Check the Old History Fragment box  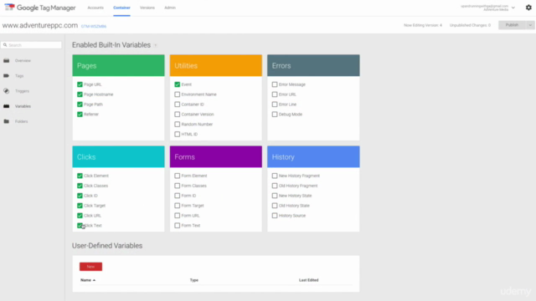click(x=275, y=186)
